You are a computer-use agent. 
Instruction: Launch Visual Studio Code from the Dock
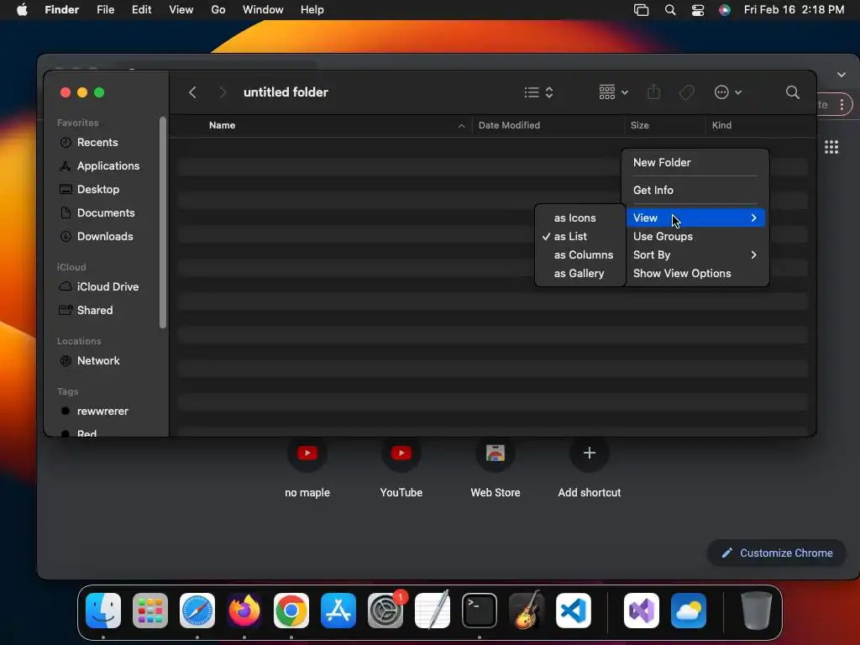click(x=574, y=611)
